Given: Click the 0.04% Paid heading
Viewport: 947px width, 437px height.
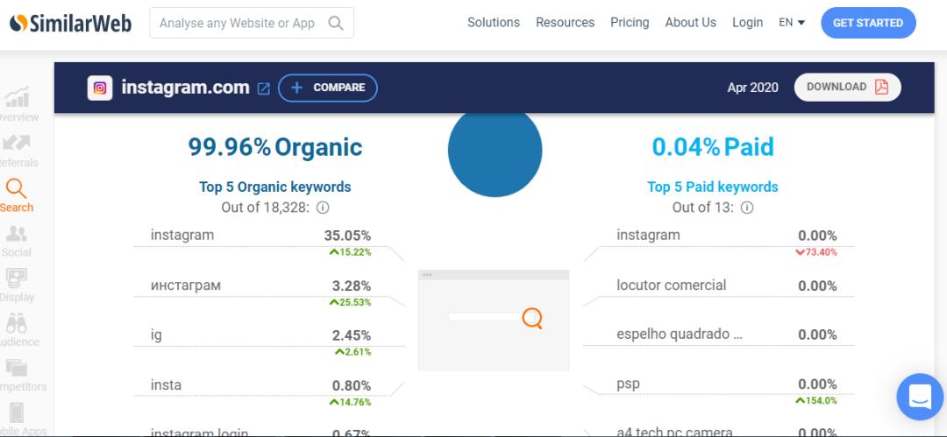Looking at the screenshot, I should click(x=713, y=146).
